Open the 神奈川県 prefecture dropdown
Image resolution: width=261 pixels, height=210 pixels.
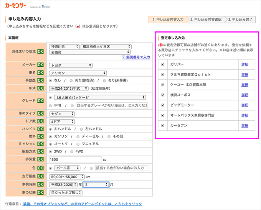click(x=64, y=47)
